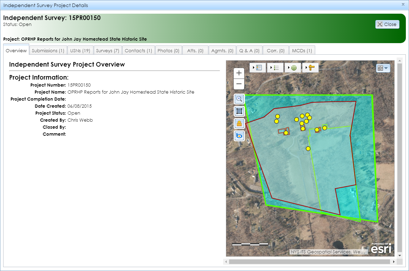409x271 pixels.
Task: Activate the rectangle extent selection tool
Action: [x=239, y=111]
